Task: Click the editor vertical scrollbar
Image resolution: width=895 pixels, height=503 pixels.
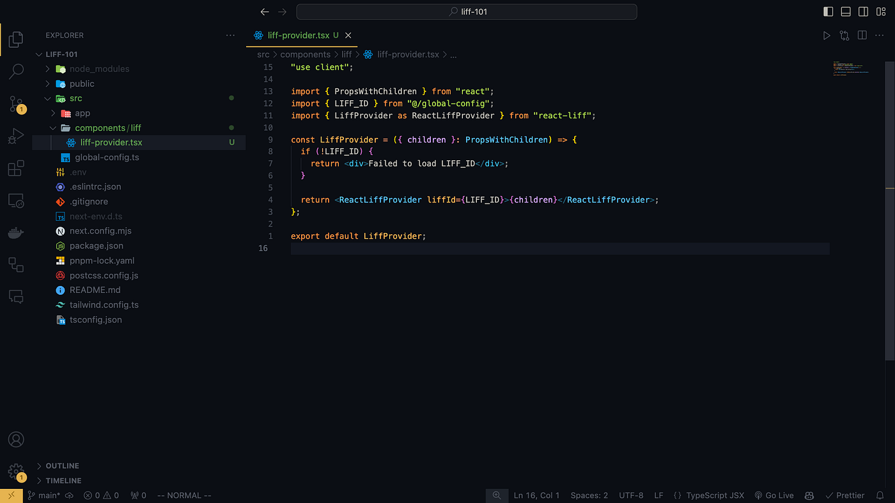Action: click(890, 211)
